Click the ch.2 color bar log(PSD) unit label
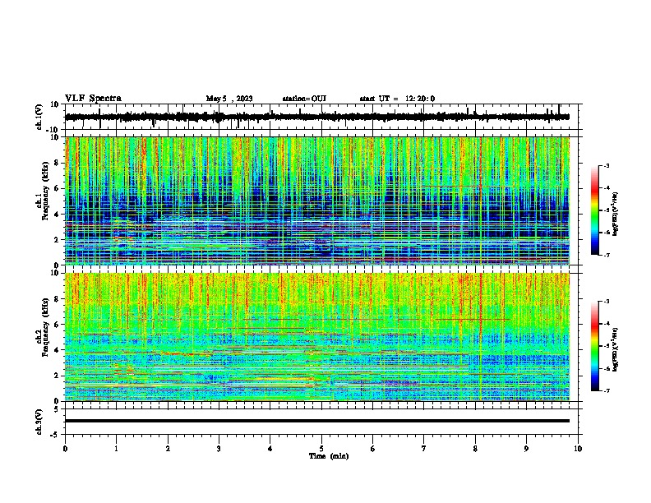Screen dimensions: 651x503 [x=616, y=349]
